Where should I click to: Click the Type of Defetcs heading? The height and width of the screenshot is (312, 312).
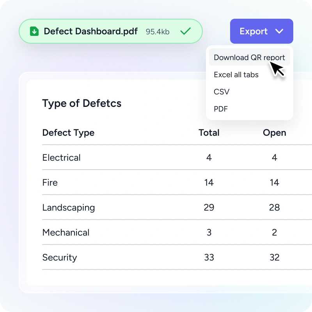pyautogui.click(x=82, y=103)
